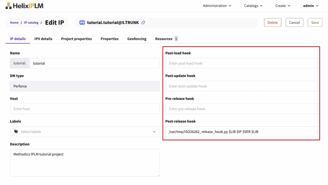
Task: Click the Resources count badge
Action: click(x=176, y=39)
